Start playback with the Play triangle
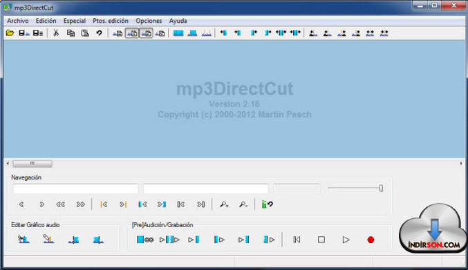 point(346,240)
